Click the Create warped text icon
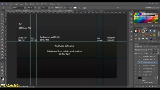160x90 pixels. pos(80,8)
